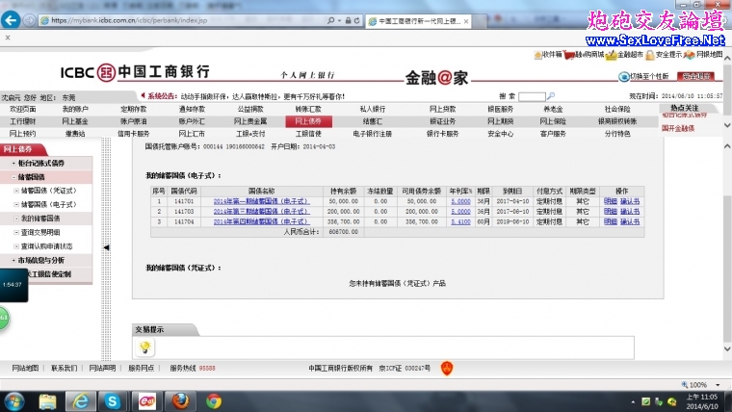732x412 pixels.
Task: Launch Google Chrome from the taskbar
Action: [x=213, y=400]
